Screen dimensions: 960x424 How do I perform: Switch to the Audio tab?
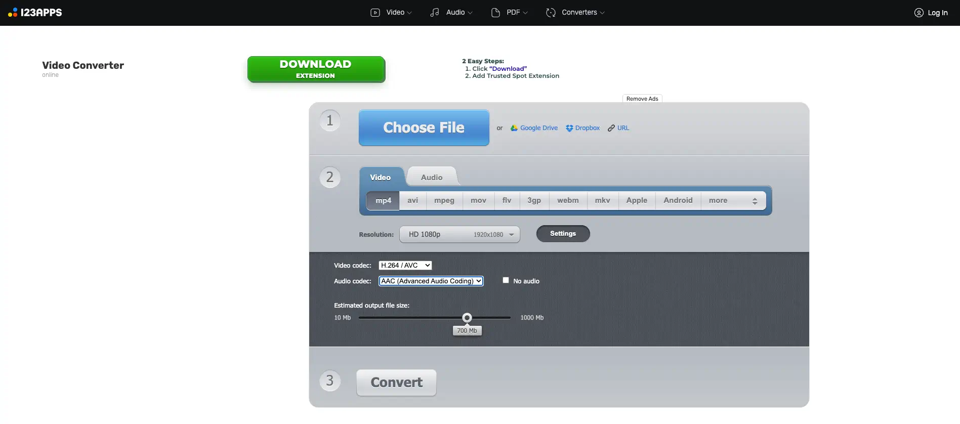pos(431,177)
